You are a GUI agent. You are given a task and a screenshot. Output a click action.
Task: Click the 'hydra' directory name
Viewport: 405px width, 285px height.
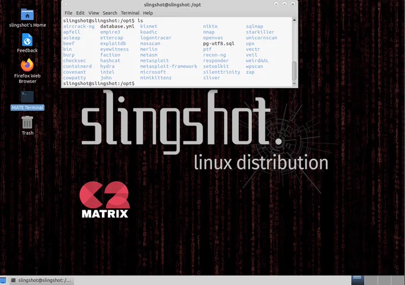107,66
